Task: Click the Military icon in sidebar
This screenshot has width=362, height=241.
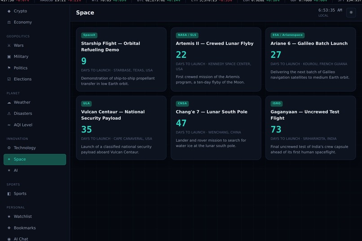Action: [x=9, y=57]
